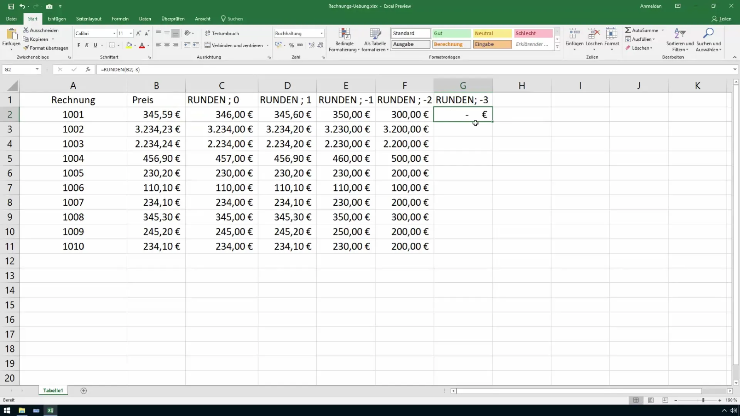The width and height of the screenshot is (740, 416).
Task: Click Als Tabelle formatieren icon
Action: (x=375, y=34)
